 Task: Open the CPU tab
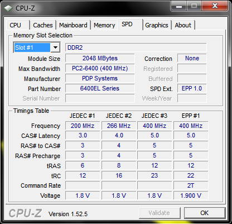coord(18,25)
